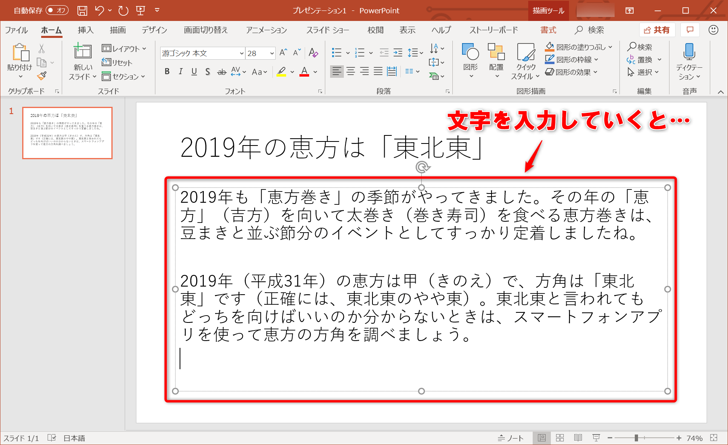Switch to Insert (挿入) tab
The image size is (728, 445).
(x=86, y=30)
